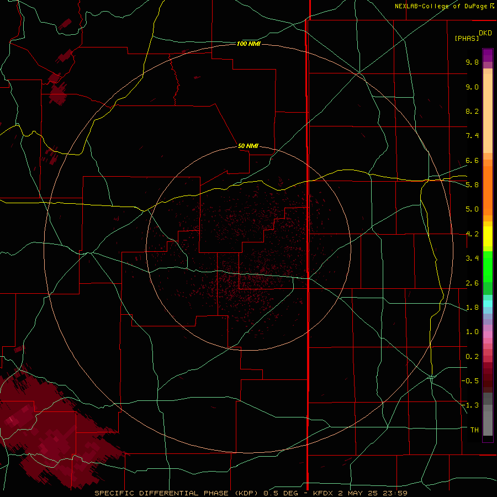497x497 pixels.
Task: Click the -1.3 value on the color scale
Action: pyautogui.click(x=470, y=405)
